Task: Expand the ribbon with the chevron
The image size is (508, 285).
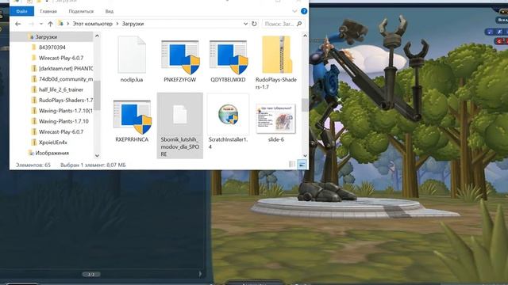Action: [294, 11]
